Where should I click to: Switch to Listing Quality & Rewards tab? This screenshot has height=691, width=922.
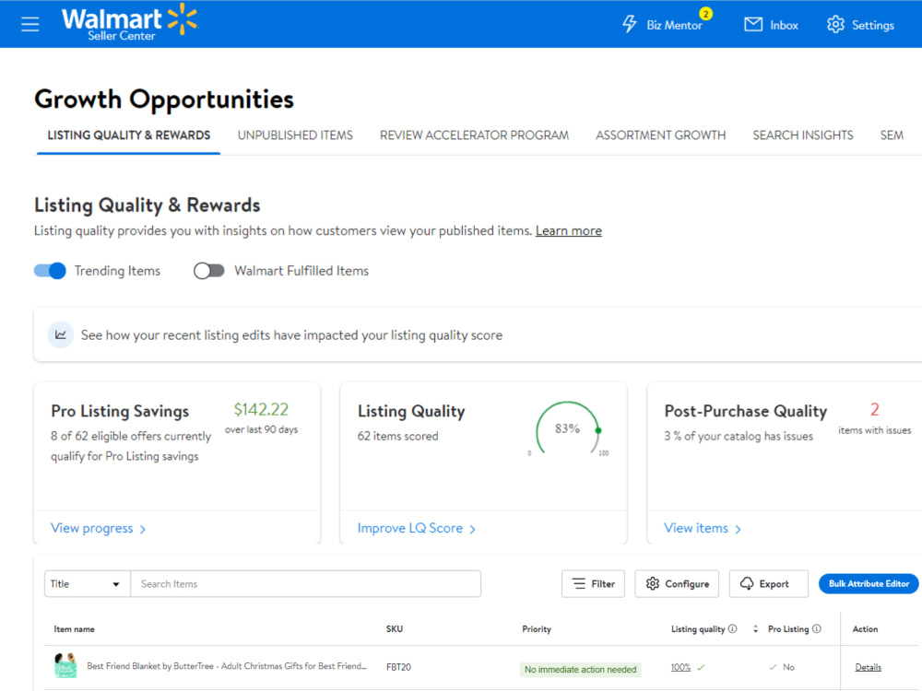click(129, 135)
